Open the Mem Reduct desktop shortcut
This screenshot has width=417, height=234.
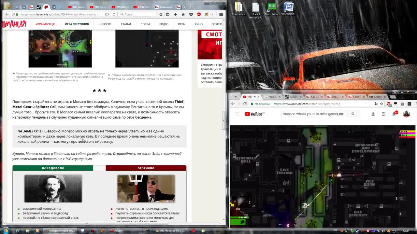272,9
